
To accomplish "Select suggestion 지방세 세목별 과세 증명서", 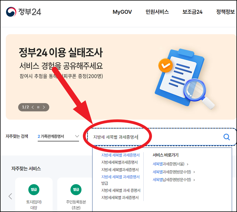I will pyautogui.click(x=121, y=190).
